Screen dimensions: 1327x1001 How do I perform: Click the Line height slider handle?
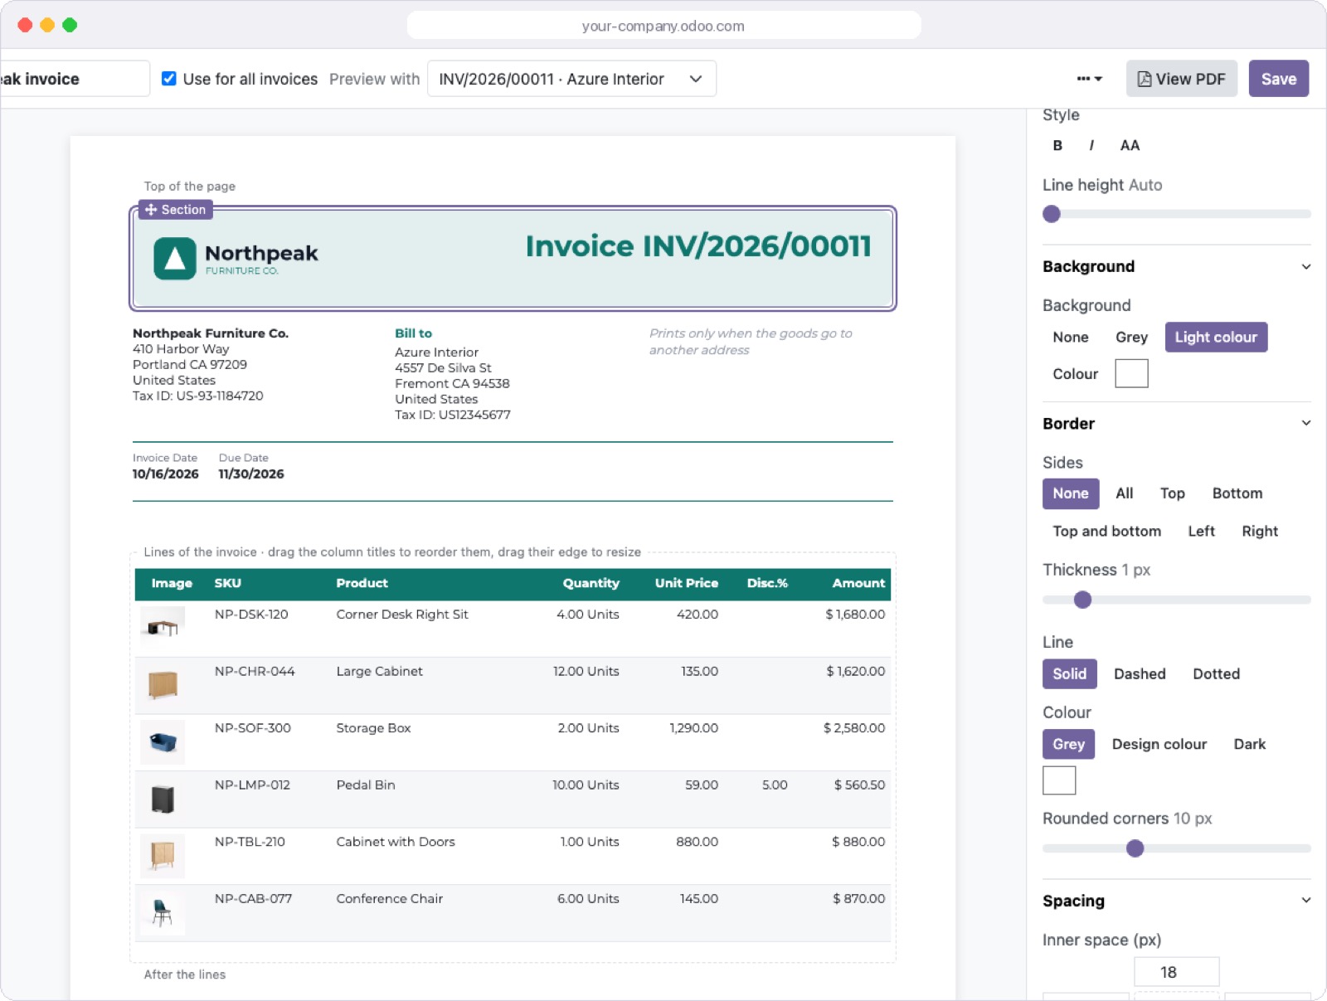pyautogui.click(x=1052, y=214)
